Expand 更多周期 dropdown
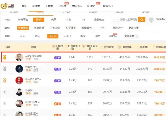Viewport: 166px width, 116px height. click(131, 36)
